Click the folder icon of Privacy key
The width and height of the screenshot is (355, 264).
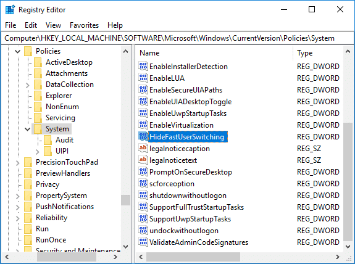[28, 184]
